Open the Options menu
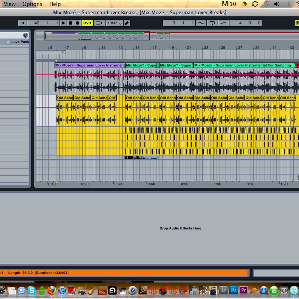This screenshot has width=299, height=299. [32, 4]
